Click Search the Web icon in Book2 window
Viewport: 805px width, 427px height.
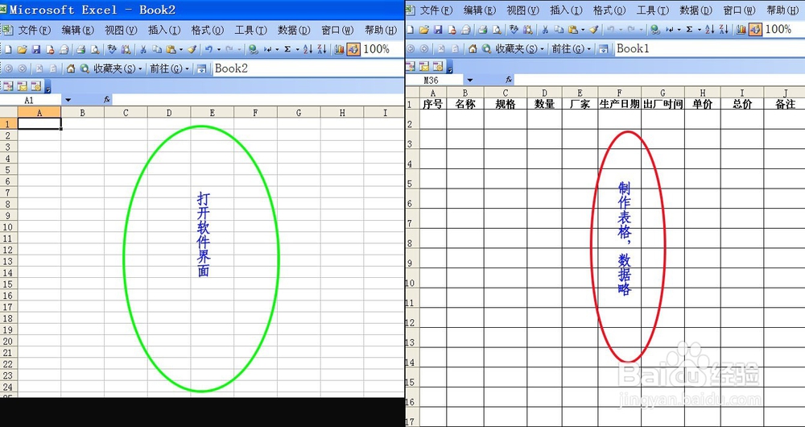(x=85, y=68)
